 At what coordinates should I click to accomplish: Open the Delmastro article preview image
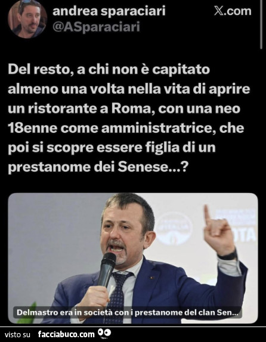[133, 258]
